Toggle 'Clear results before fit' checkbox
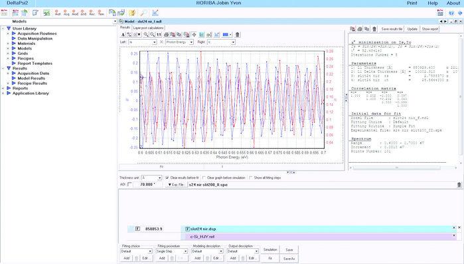464x264 pixels. (x=167, y=177)
